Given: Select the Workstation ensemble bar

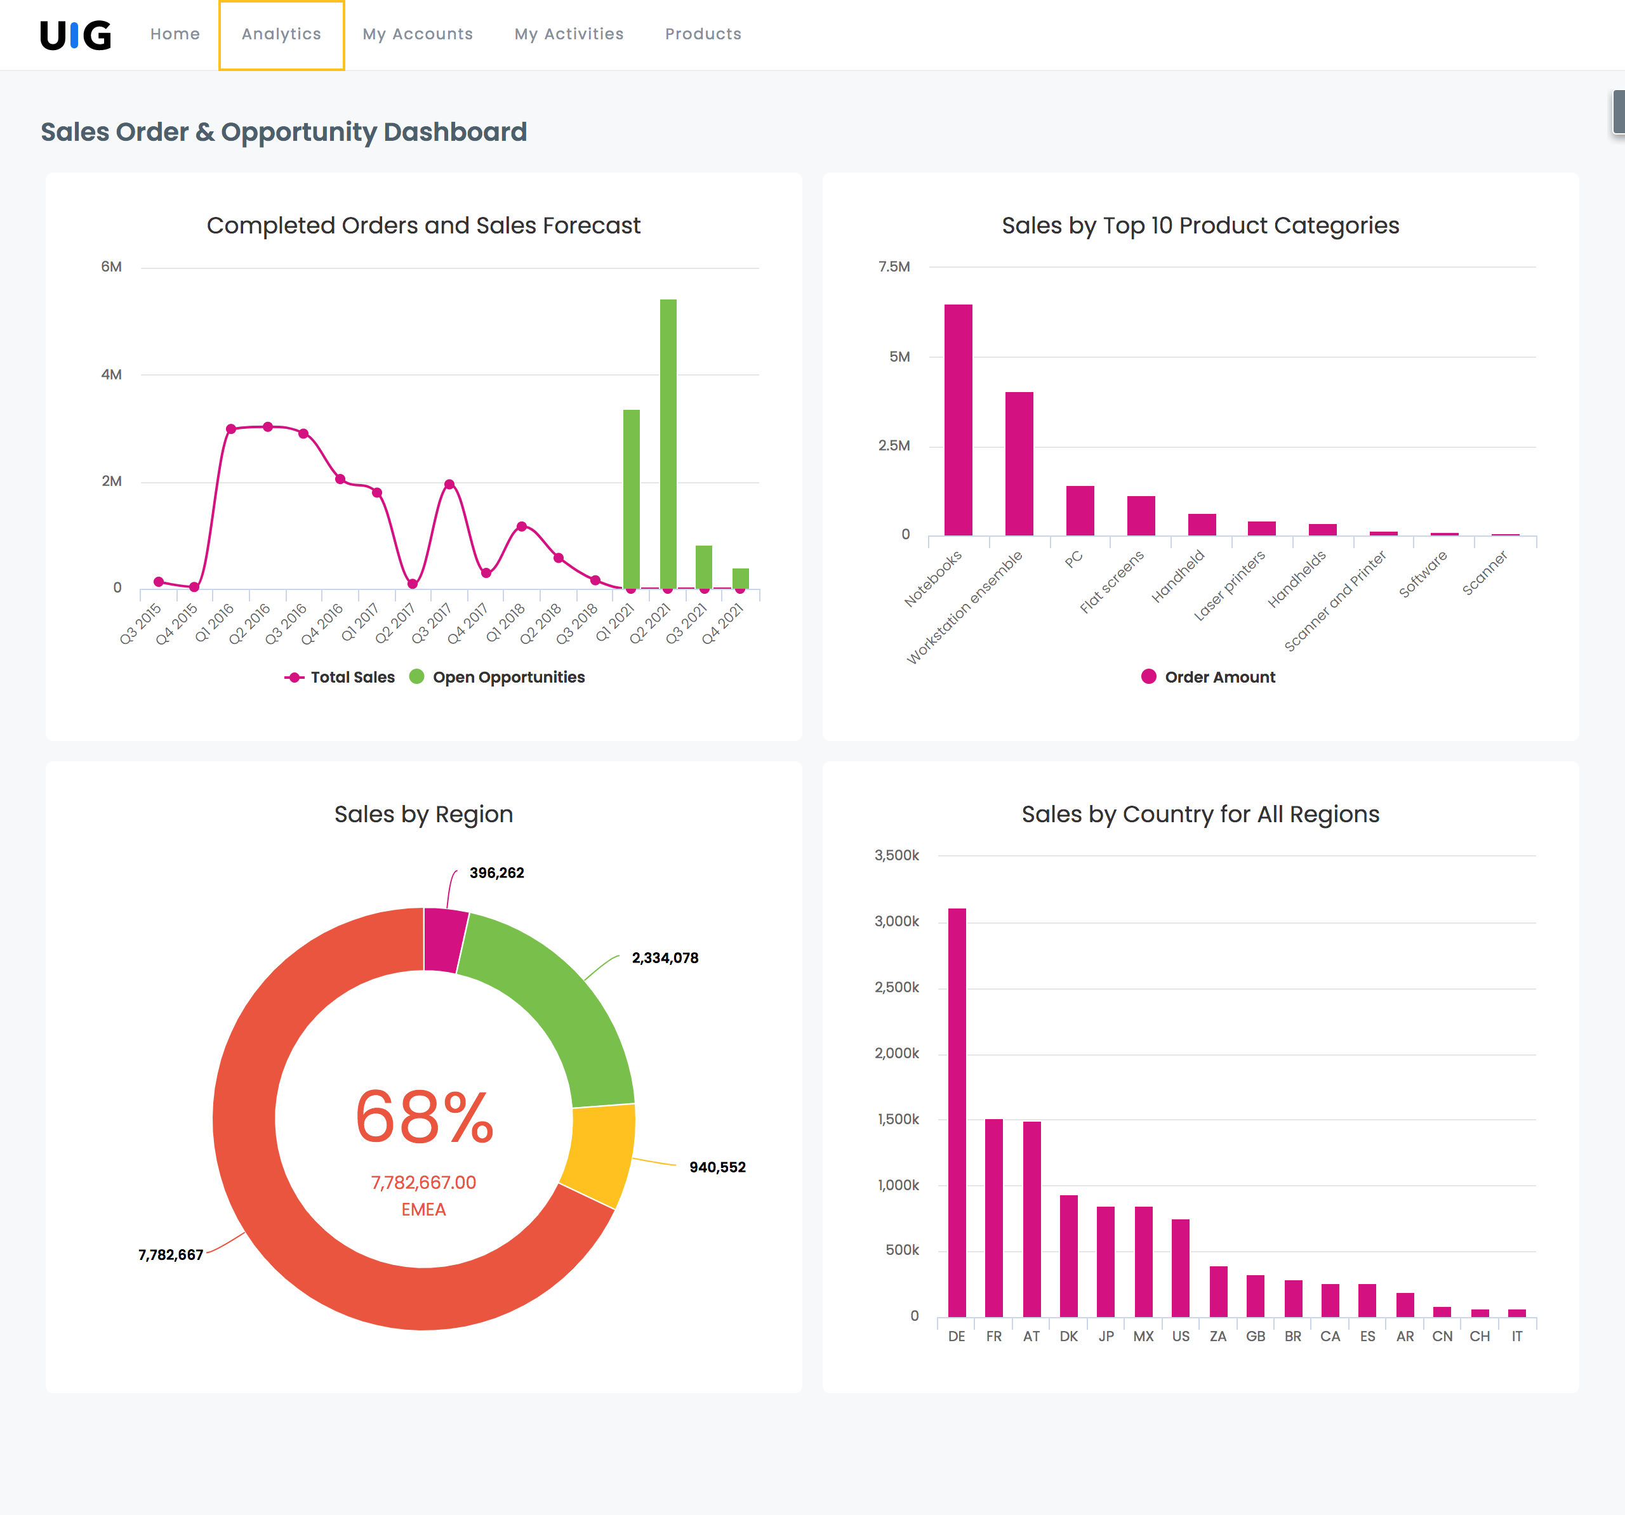Looking at the screenshot, I should coord(1019,463).
